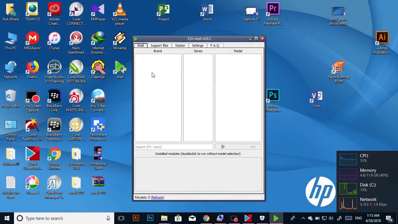The height and width of the screenshot is (224, 398).
Task: Select the Visio desktop icon
Action: tap(317, 99)
